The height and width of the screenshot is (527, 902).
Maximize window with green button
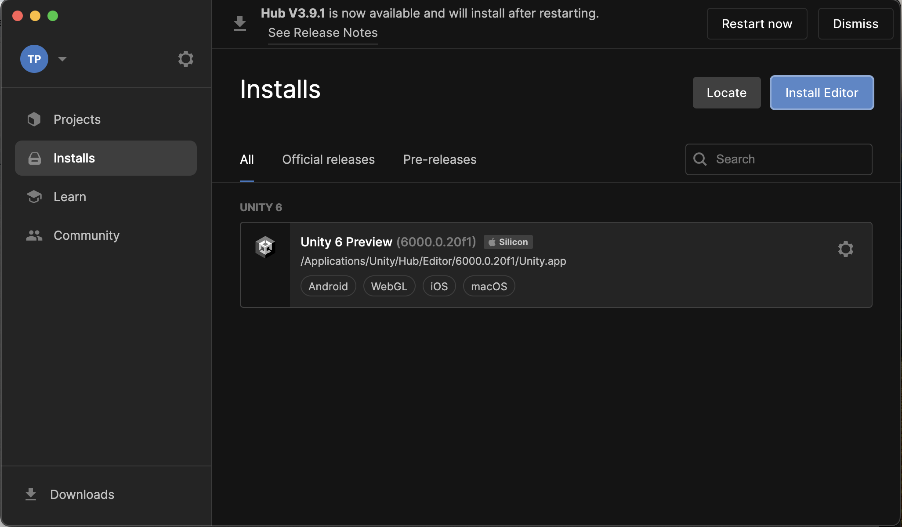point(53,16)
